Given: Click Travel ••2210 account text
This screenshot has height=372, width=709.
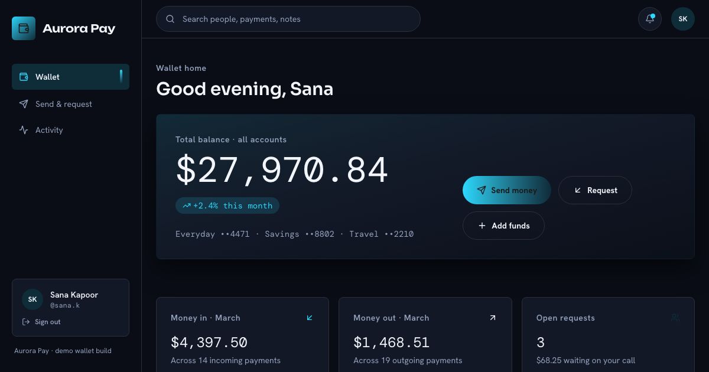Looking at the screenshot, I should tap(382, 234).
